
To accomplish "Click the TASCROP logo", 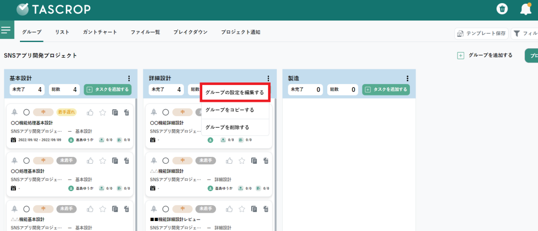I will [54, 9].
